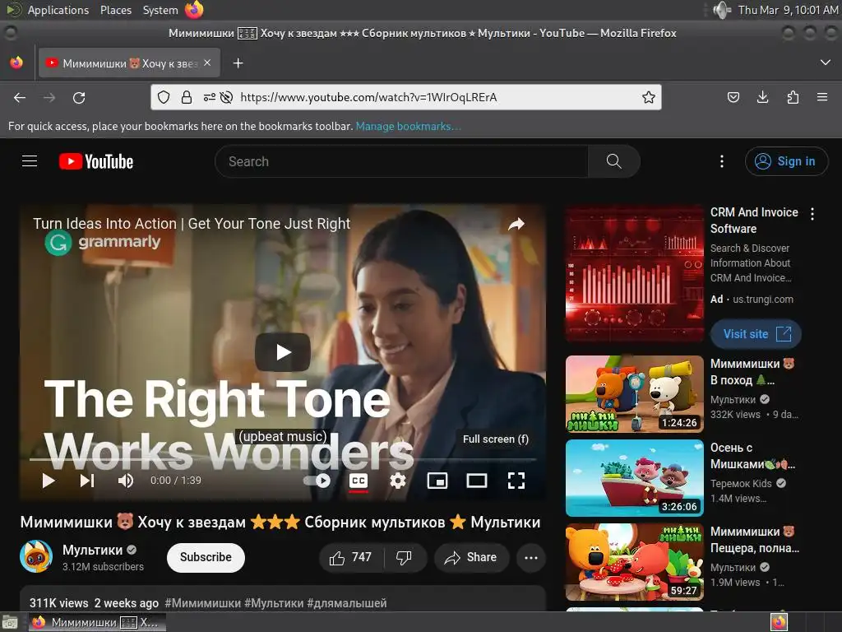Viewport: 842px width, 632px height.
Task: Open Firefox View pinned icon
Action: tap(16, 63)
